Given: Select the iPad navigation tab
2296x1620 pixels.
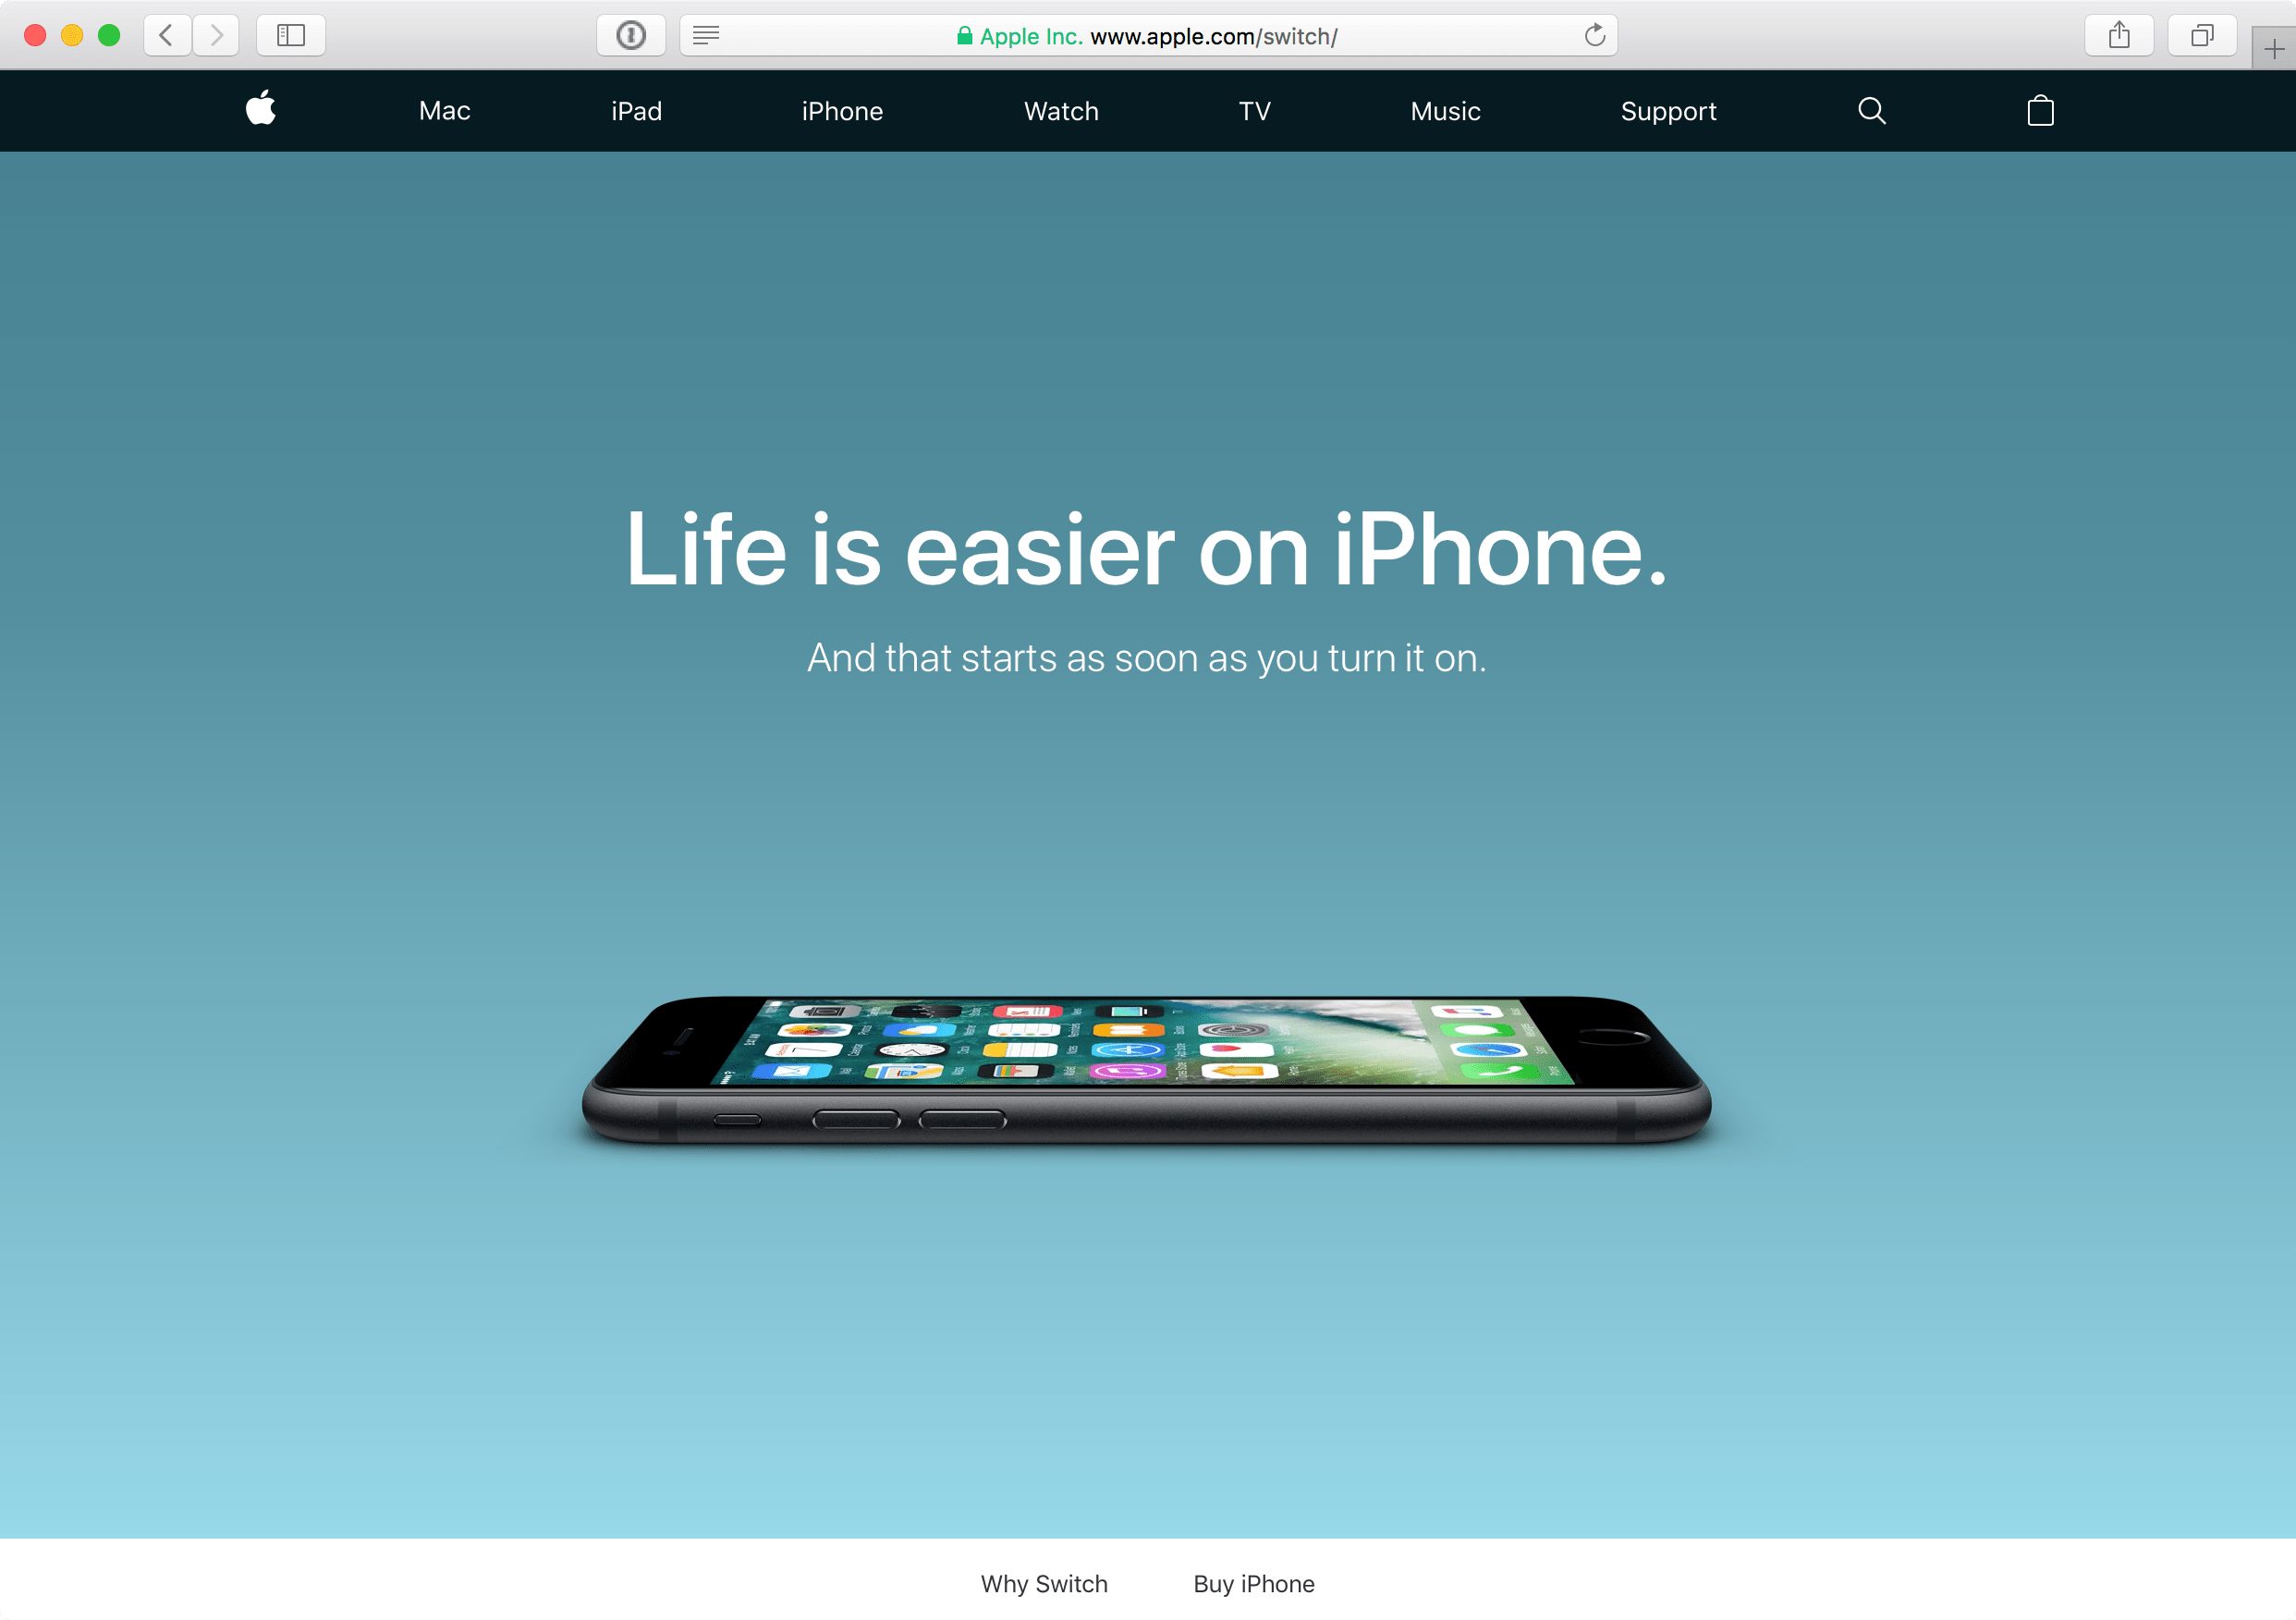Looking at the screenshot, I should click(633, 110).
